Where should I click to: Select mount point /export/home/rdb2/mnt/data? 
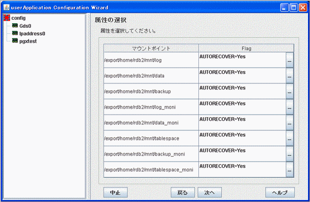click(151, 76)
